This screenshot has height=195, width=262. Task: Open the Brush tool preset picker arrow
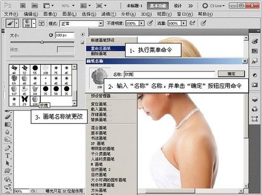click(17, 23)
